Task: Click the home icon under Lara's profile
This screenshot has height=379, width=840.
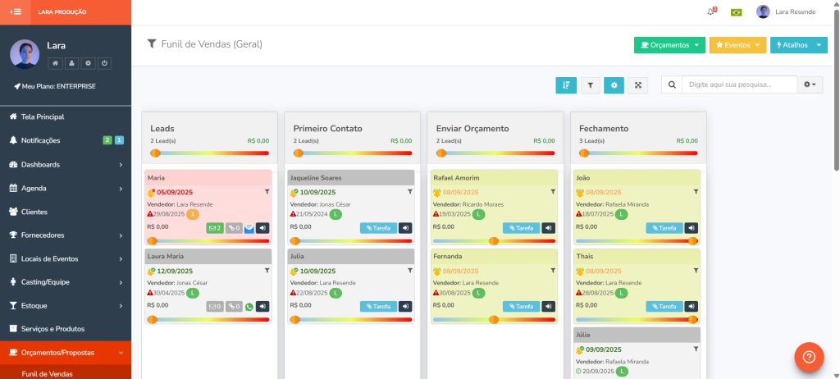Action: pyautogui.click(x=55, y=63)
